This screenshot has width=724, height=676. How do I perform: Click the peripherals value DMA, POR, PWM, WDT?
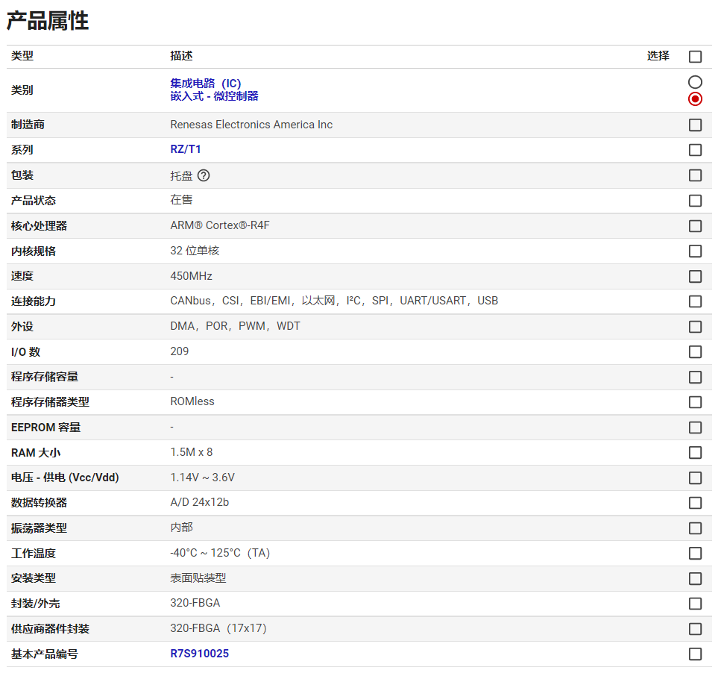[x=235, y=326]
